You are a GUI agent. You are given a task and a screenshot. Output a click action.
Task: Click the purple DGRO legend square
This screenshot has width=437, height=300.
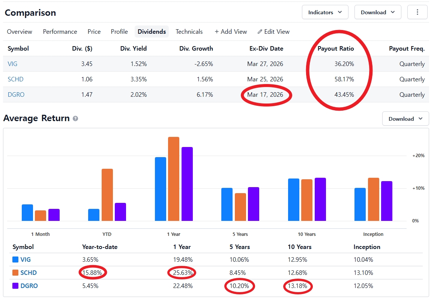(15, 286)
